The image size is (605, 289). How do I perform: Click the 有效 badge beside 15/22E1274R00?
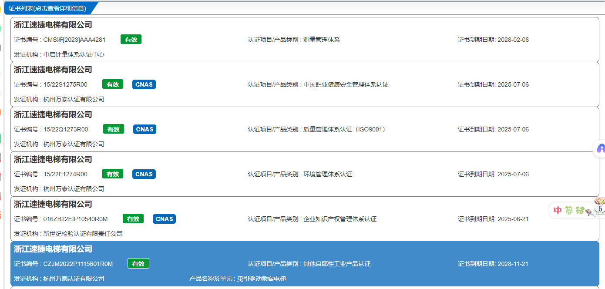click(113, 174)
